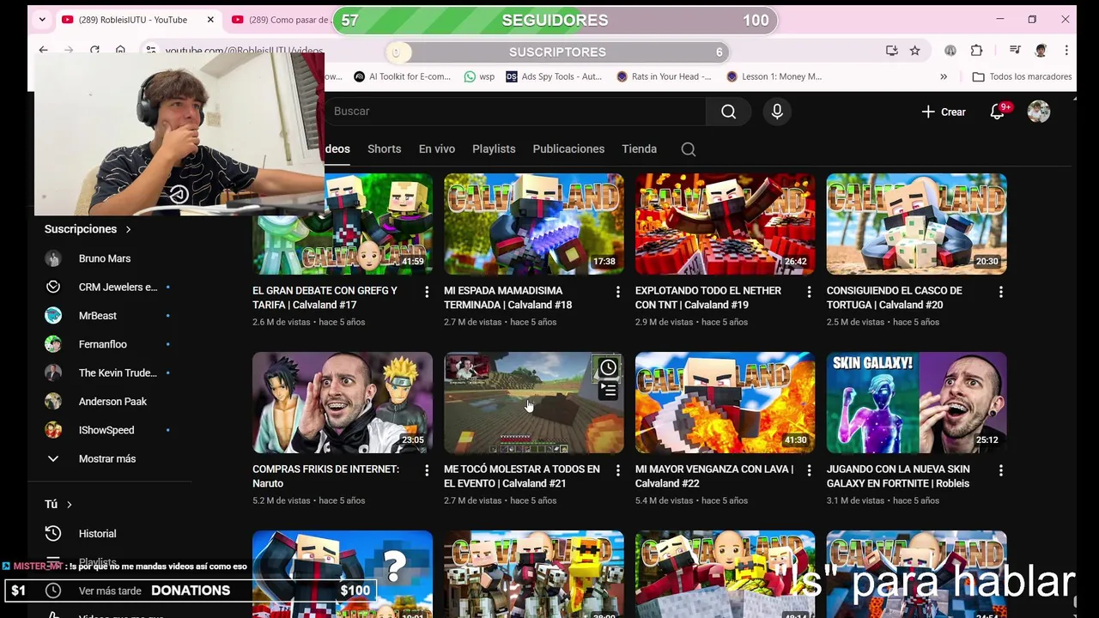Open the Chrome profile avatar
This screenshot has width=1099, height=618.
[x=1041, y=51]
